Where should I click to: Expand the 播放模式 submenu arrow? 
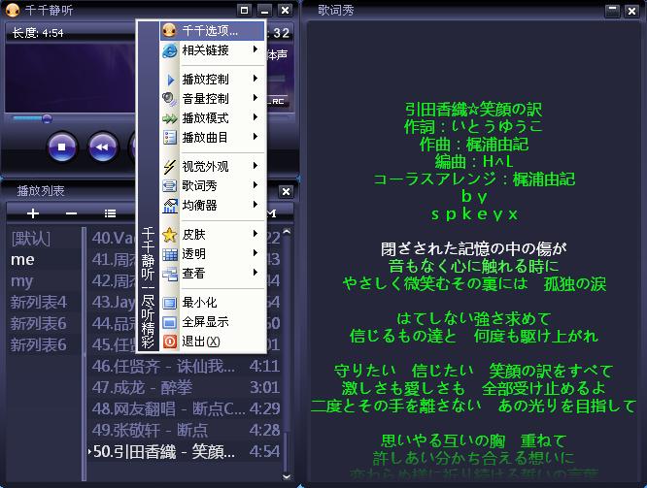click(x=255, y=117)
